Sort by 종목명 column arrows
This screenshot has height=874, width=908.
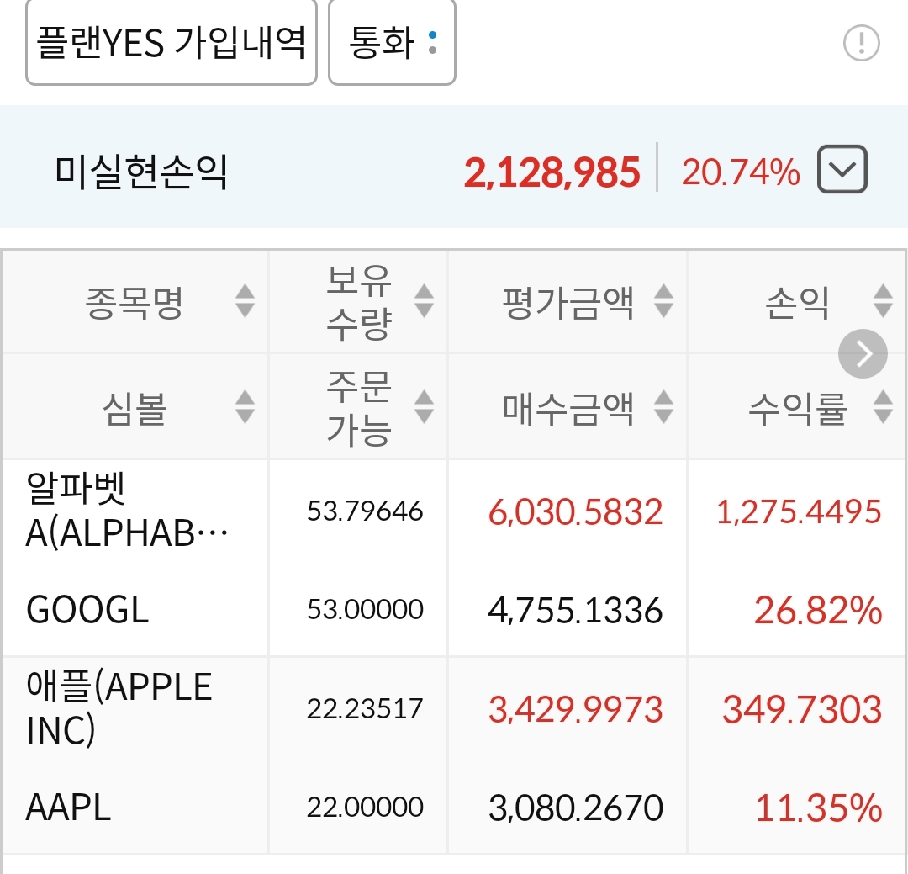245,301
